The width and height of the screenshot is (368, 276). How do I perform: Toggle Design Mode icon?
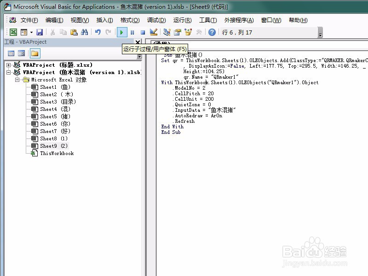(x=154, y=32)
